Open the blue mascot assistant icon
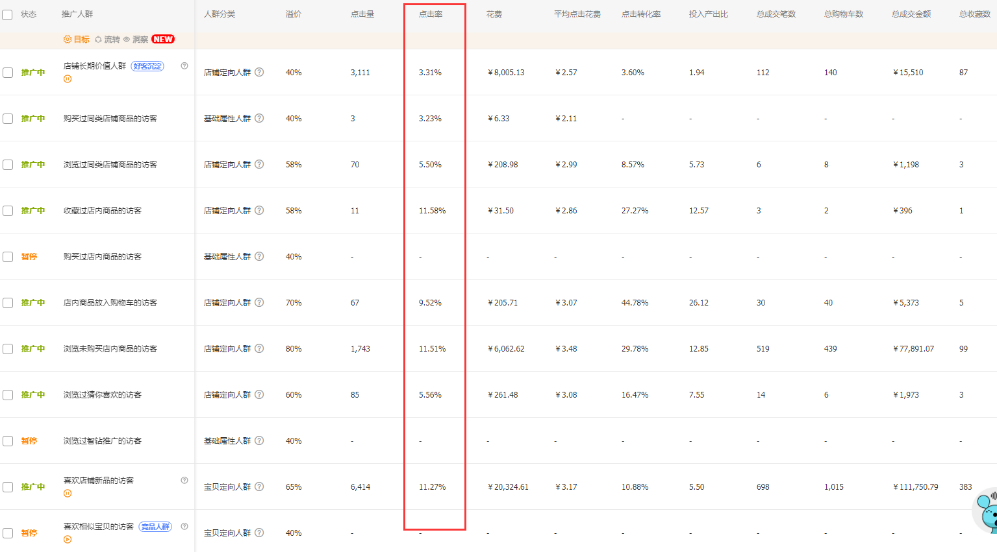 [x=987, y=511]
